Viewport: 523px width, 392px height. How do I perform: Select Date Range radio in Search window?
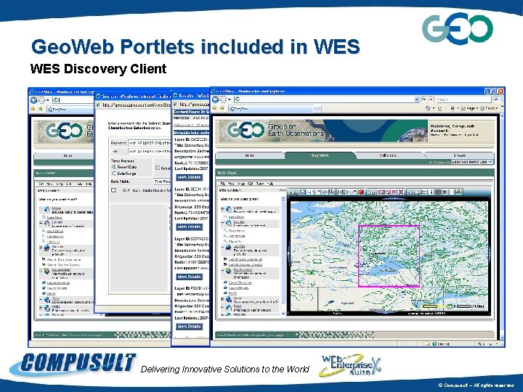coord(114,173)
